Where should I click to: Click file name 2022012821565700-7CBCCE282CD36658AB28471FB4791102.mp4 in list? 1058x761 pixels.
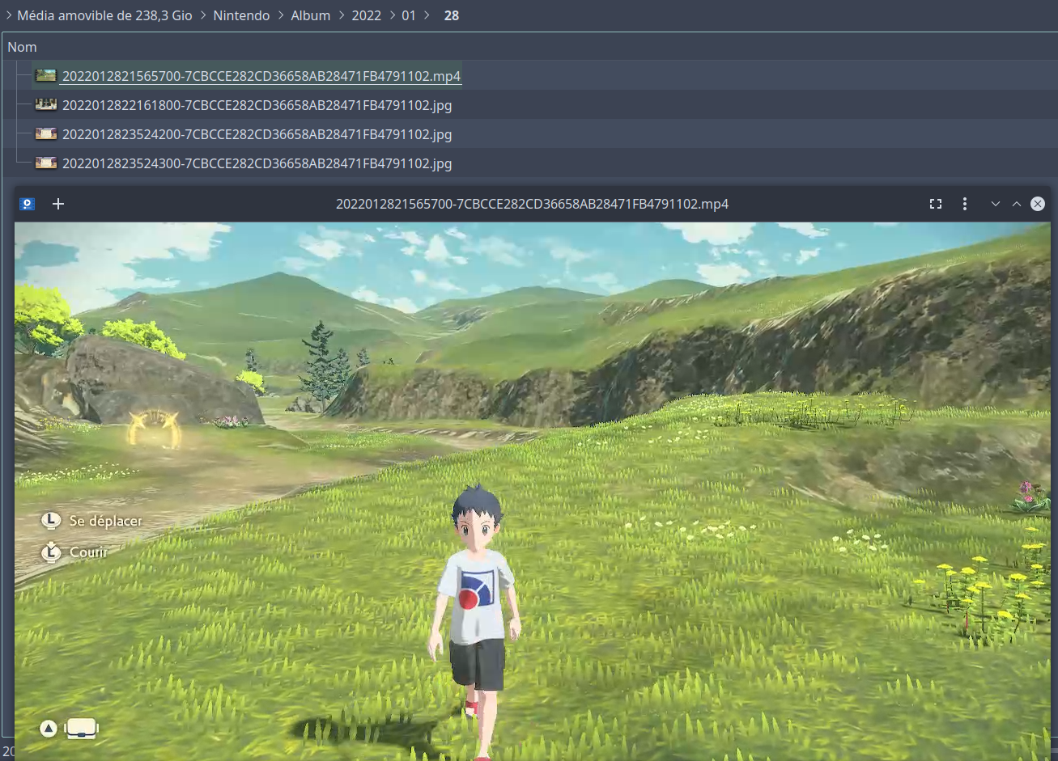[x=261, y=76]
